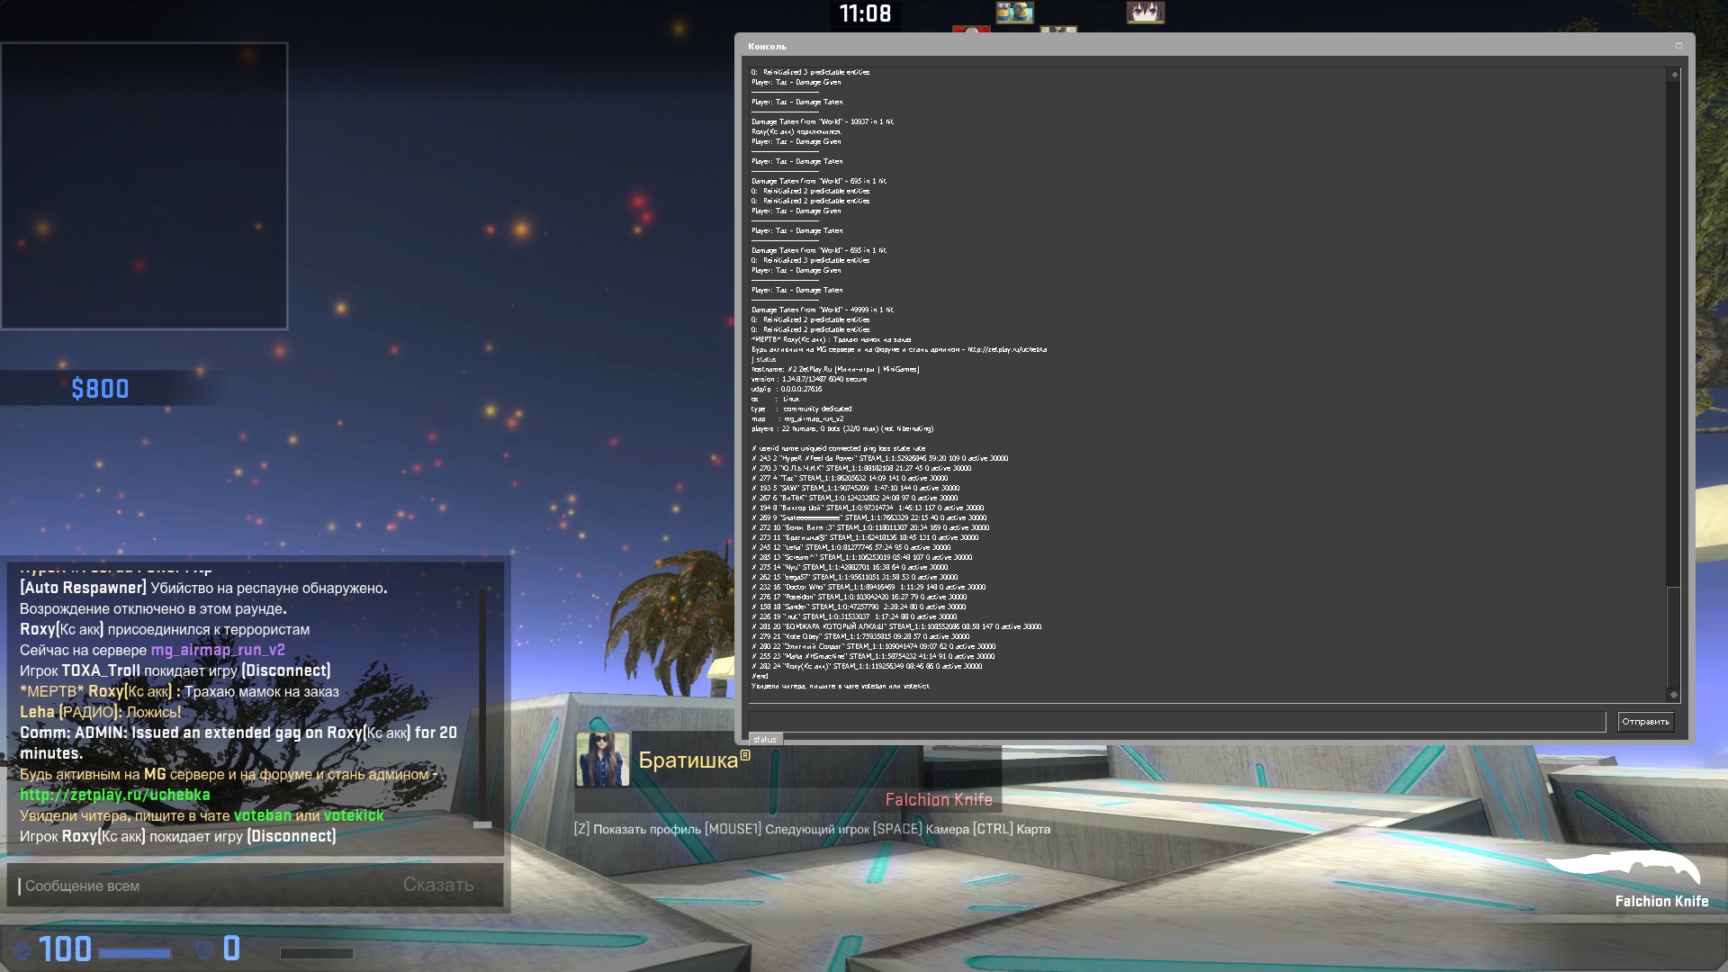Click the minions player avatar in scoreboard
Viewport: 1728px width, 972px height.
[x=1014, y=13]
